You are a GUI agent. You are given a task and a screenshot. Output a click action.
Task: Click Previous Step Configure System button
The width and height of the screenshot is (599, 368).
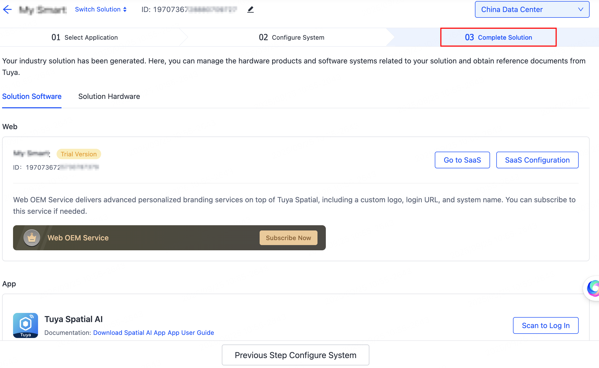click(x=295, y=355)
